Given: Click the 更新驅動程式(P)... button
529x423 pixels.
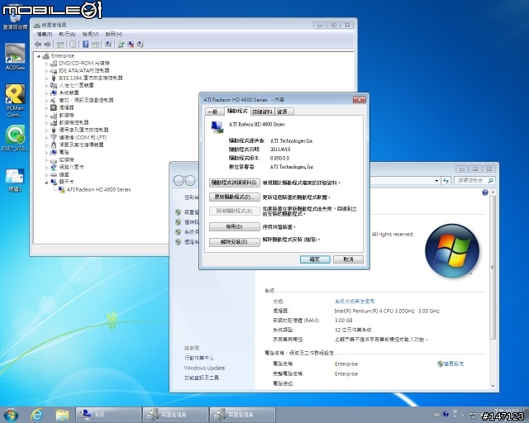Looking at the screenshot, I should click(235, 197).
